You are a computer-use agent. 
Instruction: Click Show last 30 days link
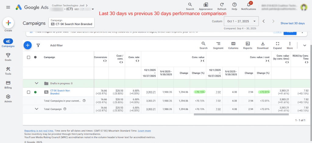coord(292,23)
